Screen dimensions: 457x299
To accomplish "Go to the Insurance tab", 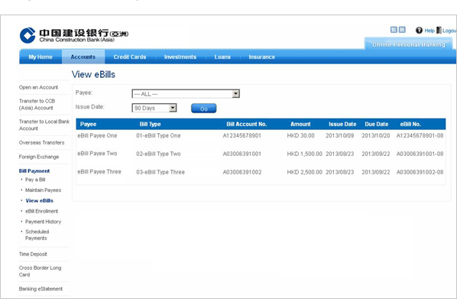I will click(261, 57).
